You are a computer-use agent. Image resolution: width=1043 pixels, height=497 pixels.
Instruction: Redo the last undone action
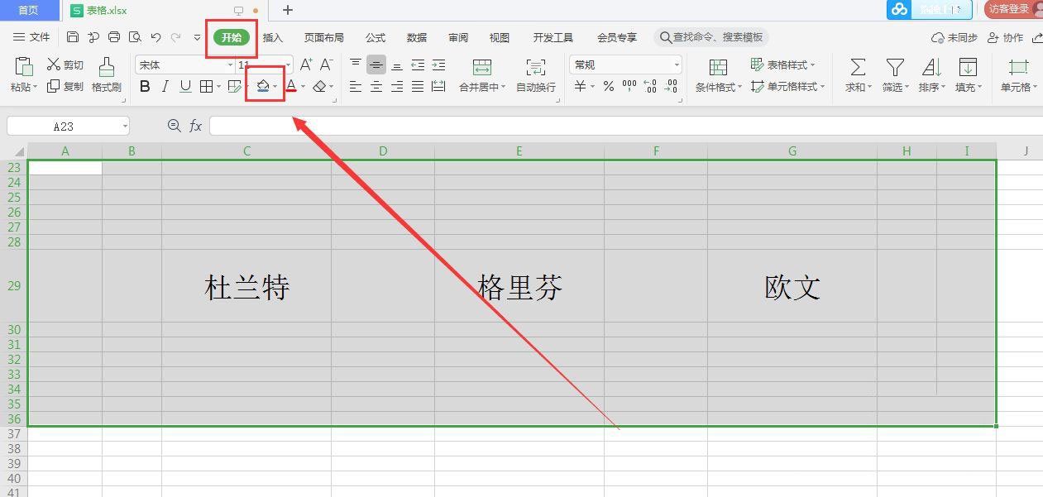(175, 37)
